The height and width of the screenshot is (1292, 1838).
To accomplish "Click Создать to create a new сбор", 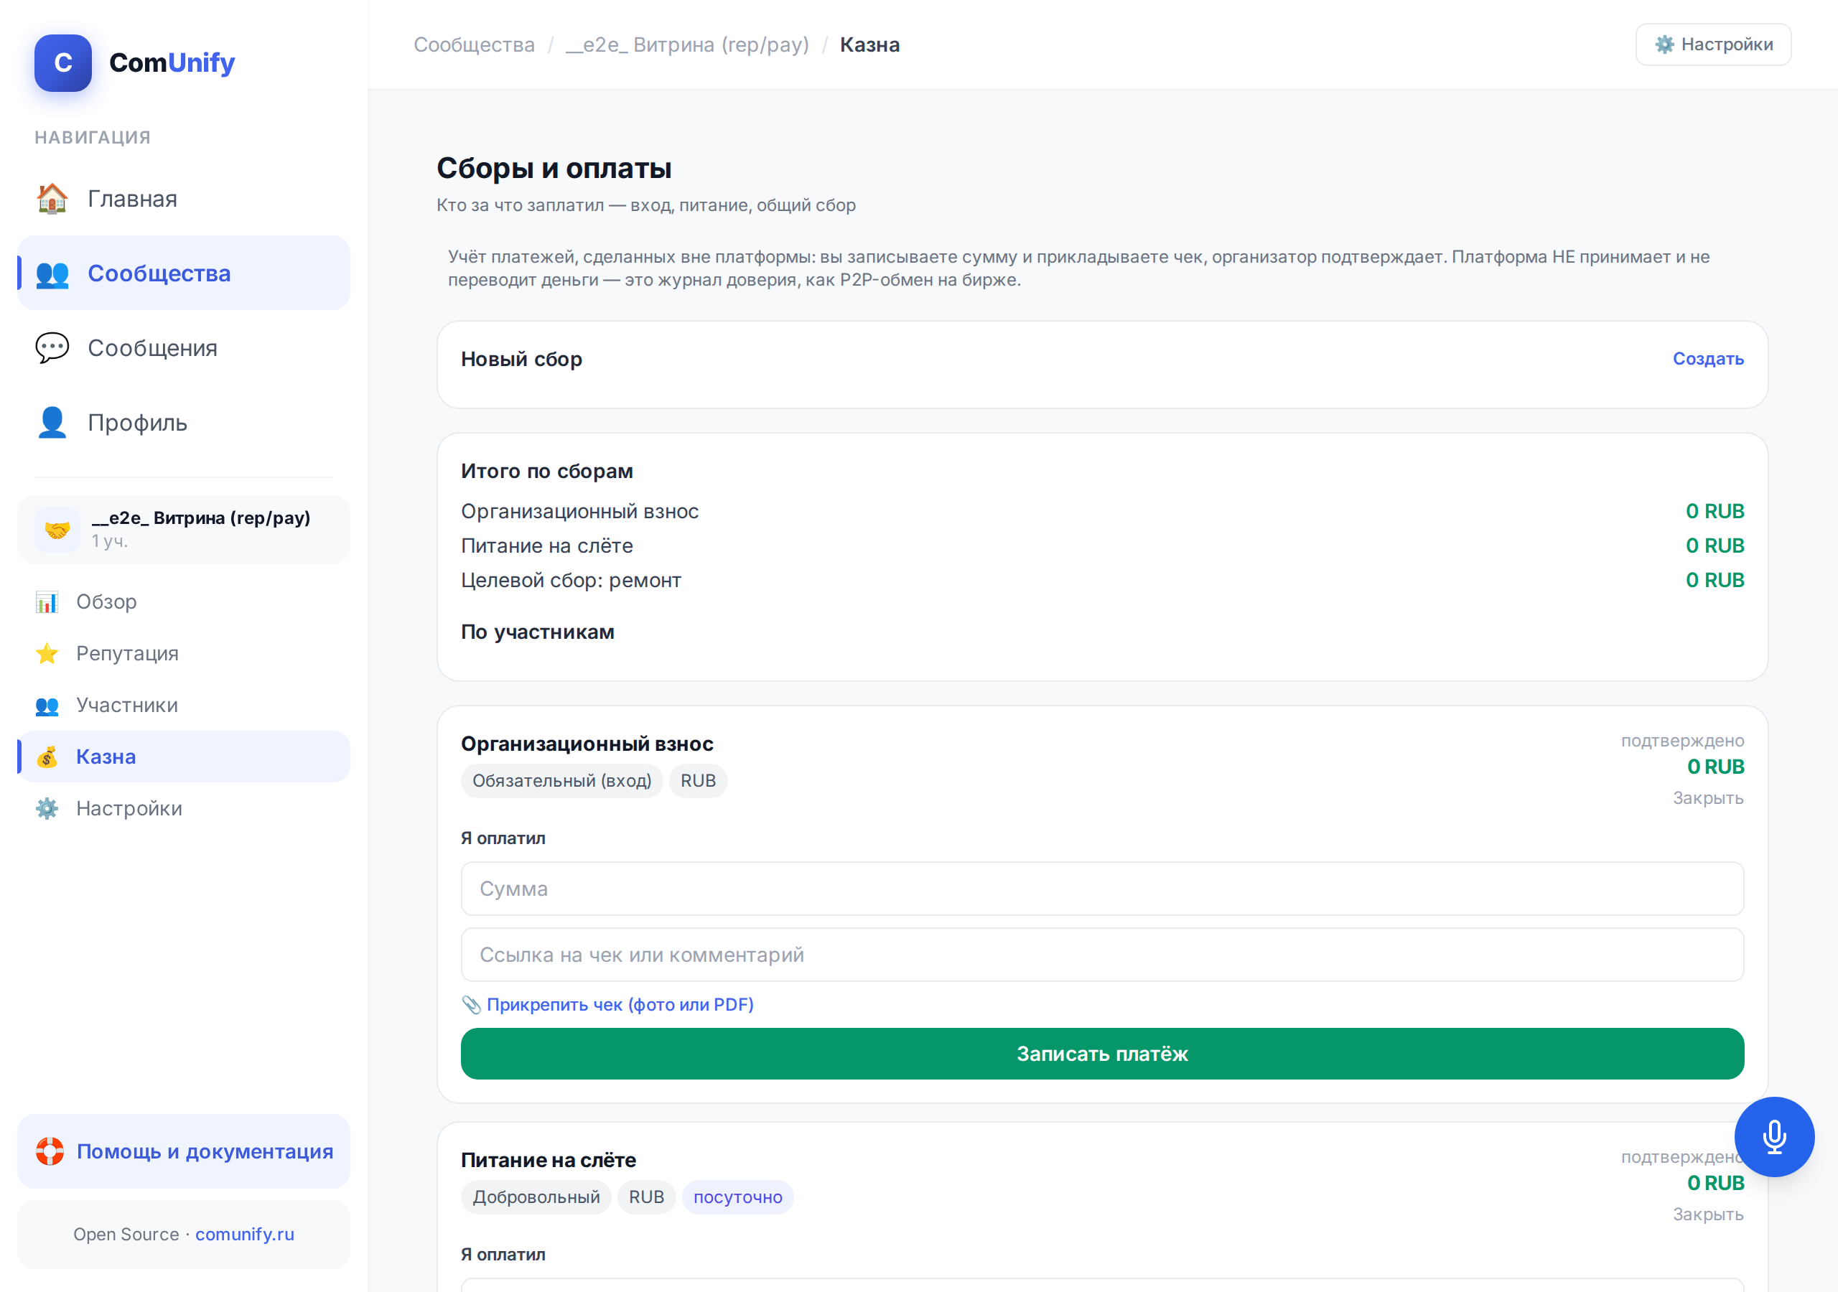I will [1708, 359].
